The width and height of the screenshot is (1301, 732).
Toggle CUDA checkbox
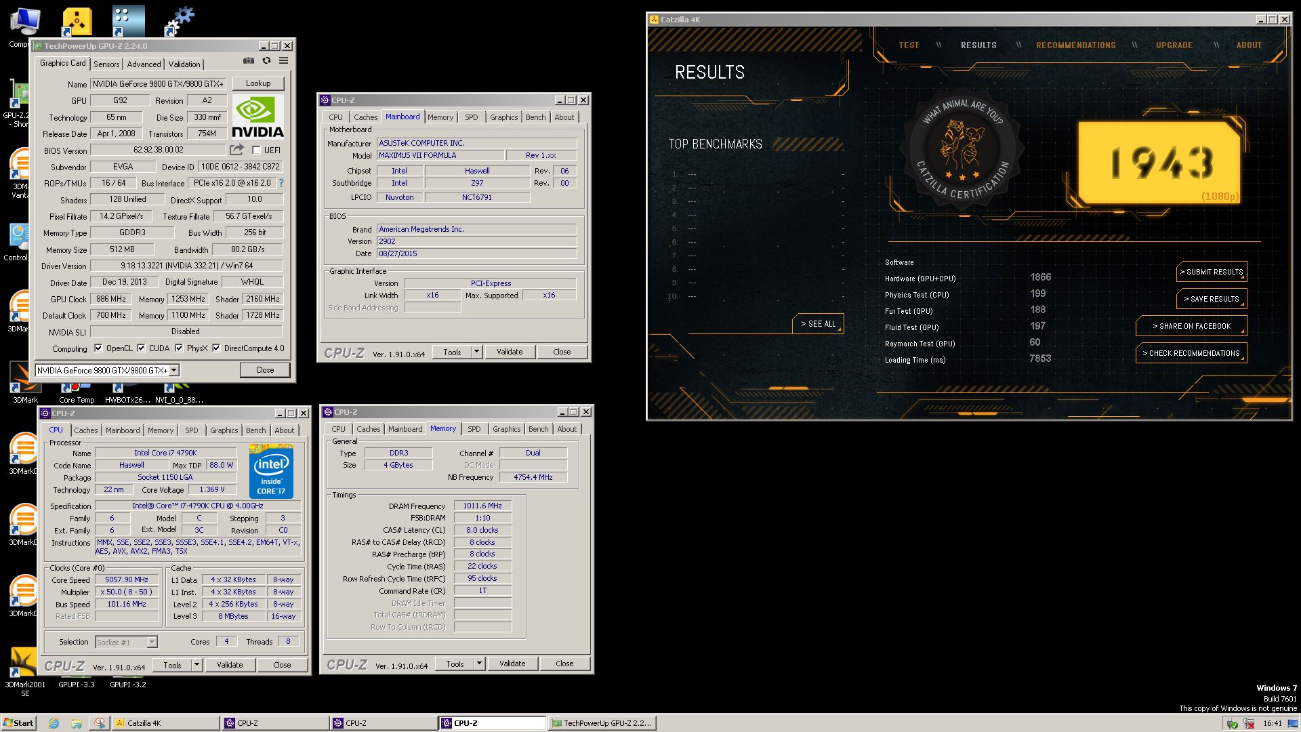point(141,348)
